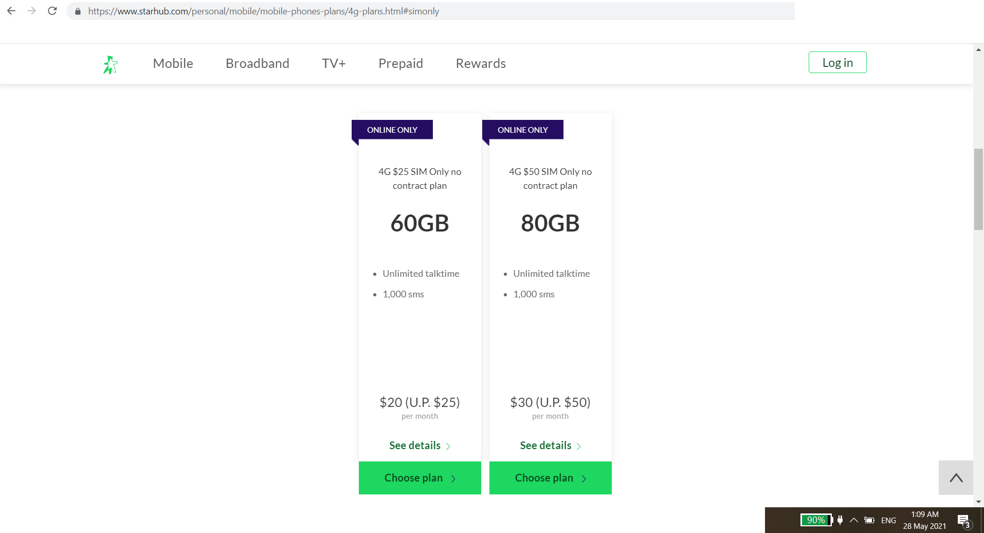Viewport: 984px width, 533px height.
Task: Click the page vertical scrollbar thumb
Action: [978, 189]
